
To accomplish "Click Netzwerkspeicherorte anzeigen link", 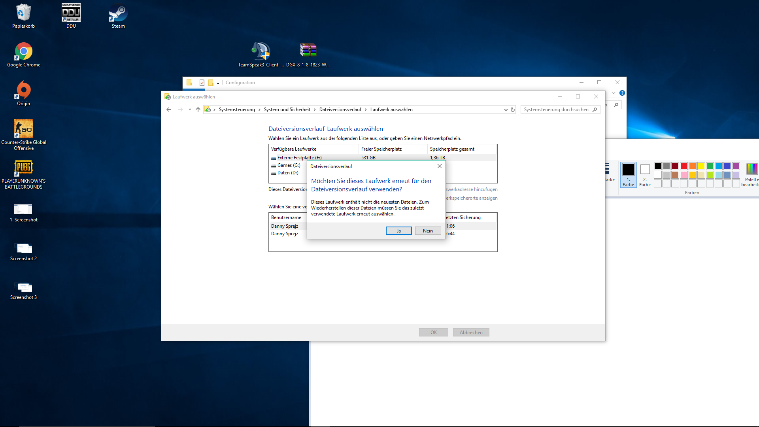I will 472,198.
